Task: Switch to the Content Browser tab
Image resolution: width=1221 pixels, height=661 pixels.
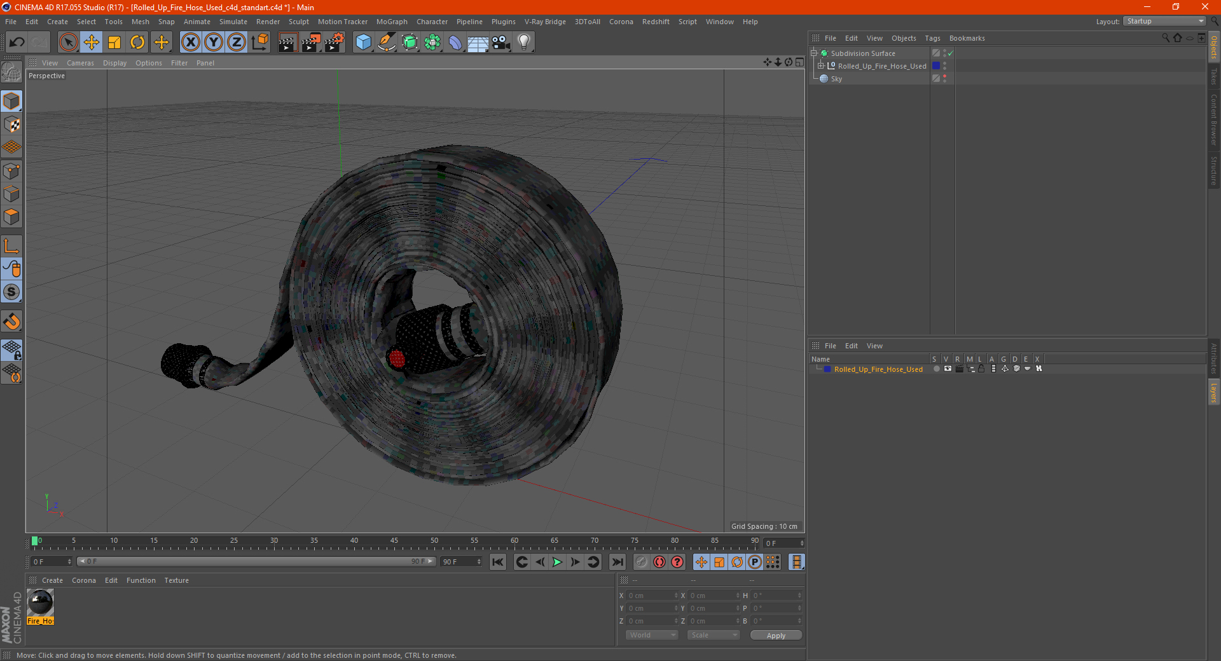Action: click(x=1214, y=119)
